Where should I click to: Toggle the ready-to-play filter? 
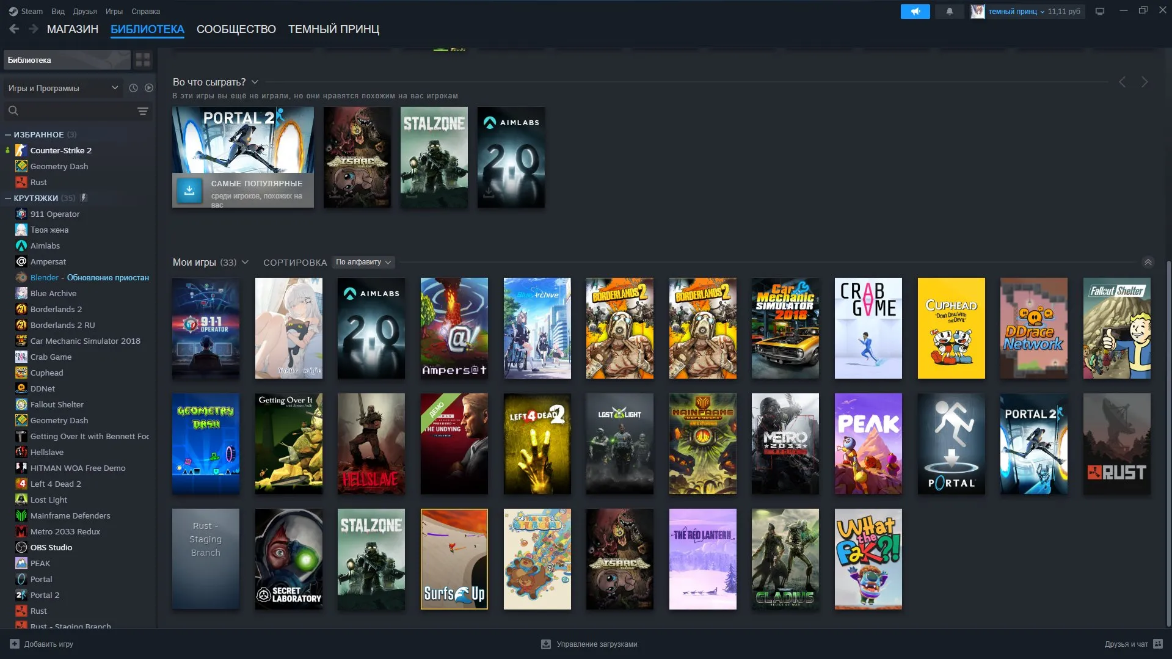click(x=149, y=88)
